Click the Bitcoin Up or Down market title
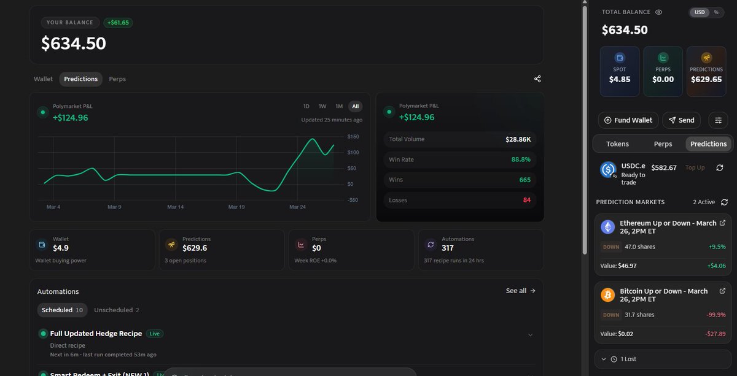 pos(663,295)
